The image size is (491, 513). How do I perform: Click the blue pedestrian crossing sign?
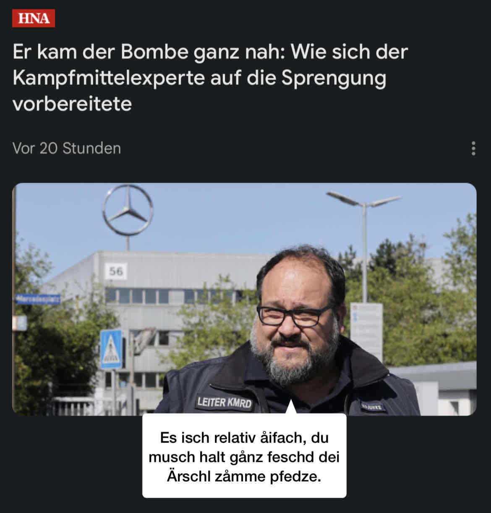click(x=111, y=349)
